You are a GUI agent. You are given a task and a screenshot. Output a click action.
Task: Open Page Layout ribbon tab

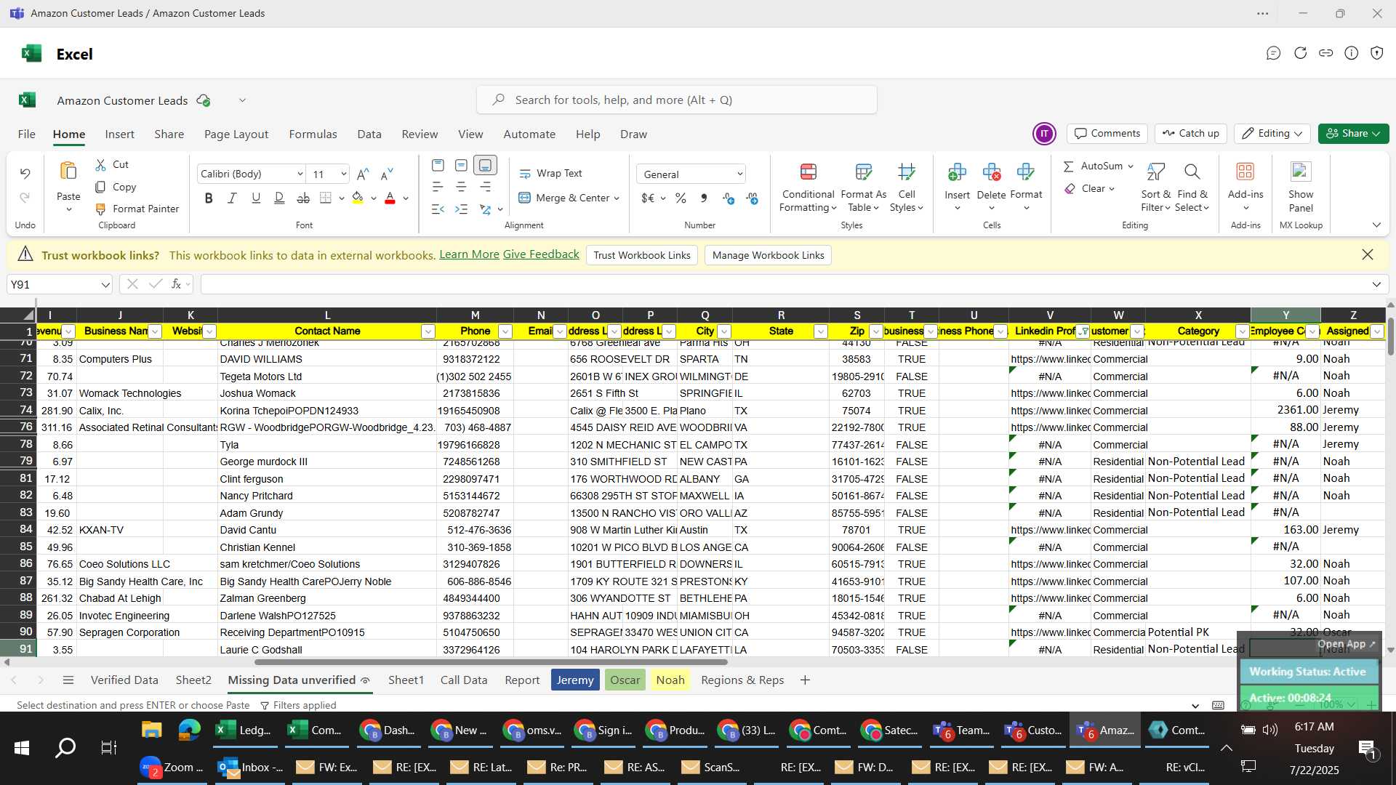click(236, 134)
